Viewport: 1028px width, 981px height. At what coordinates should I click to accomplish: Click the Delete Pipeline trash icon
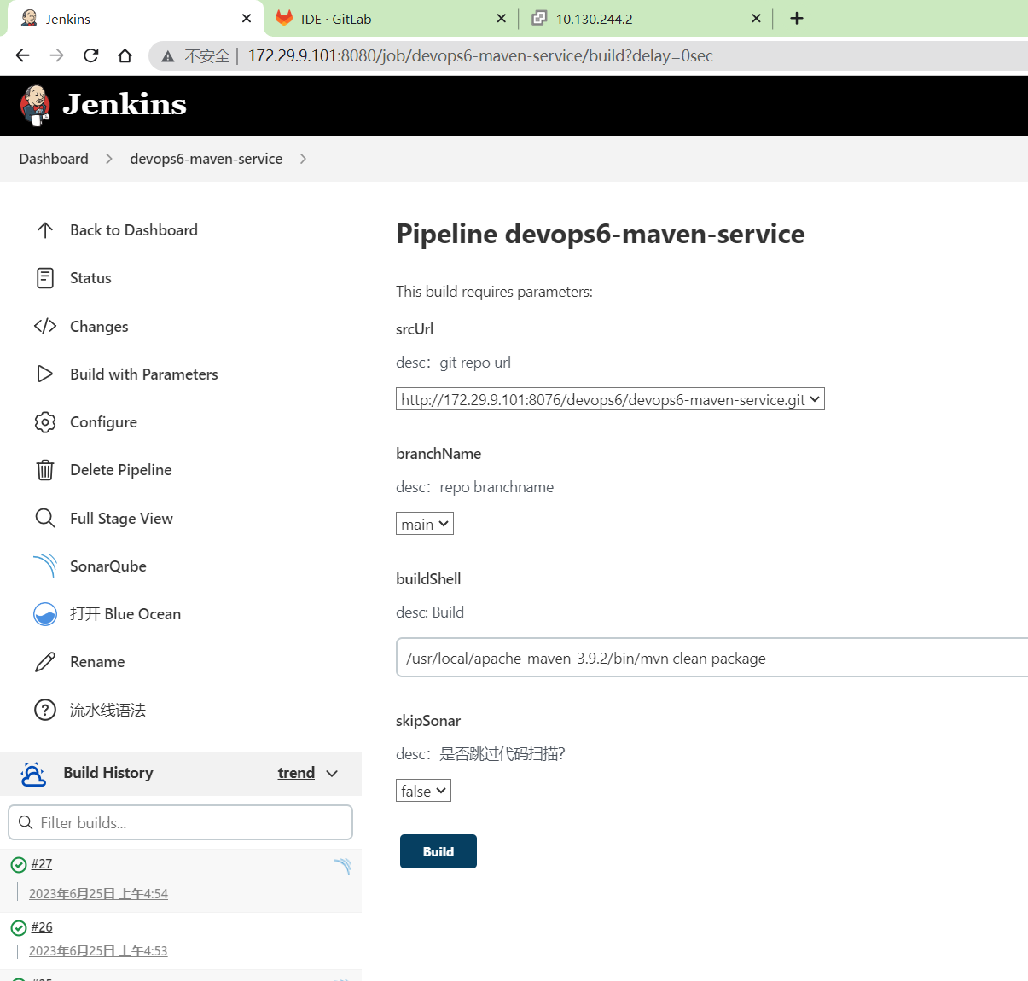(x=45, y=470)
